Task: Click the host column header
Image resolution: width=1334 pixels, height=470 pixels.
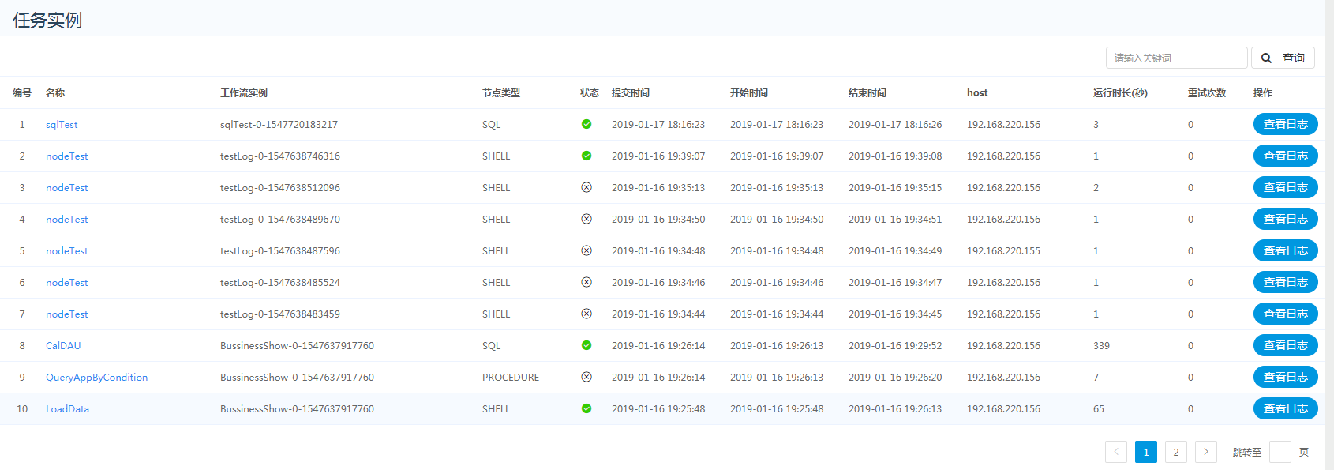Action: coord(977,93)
